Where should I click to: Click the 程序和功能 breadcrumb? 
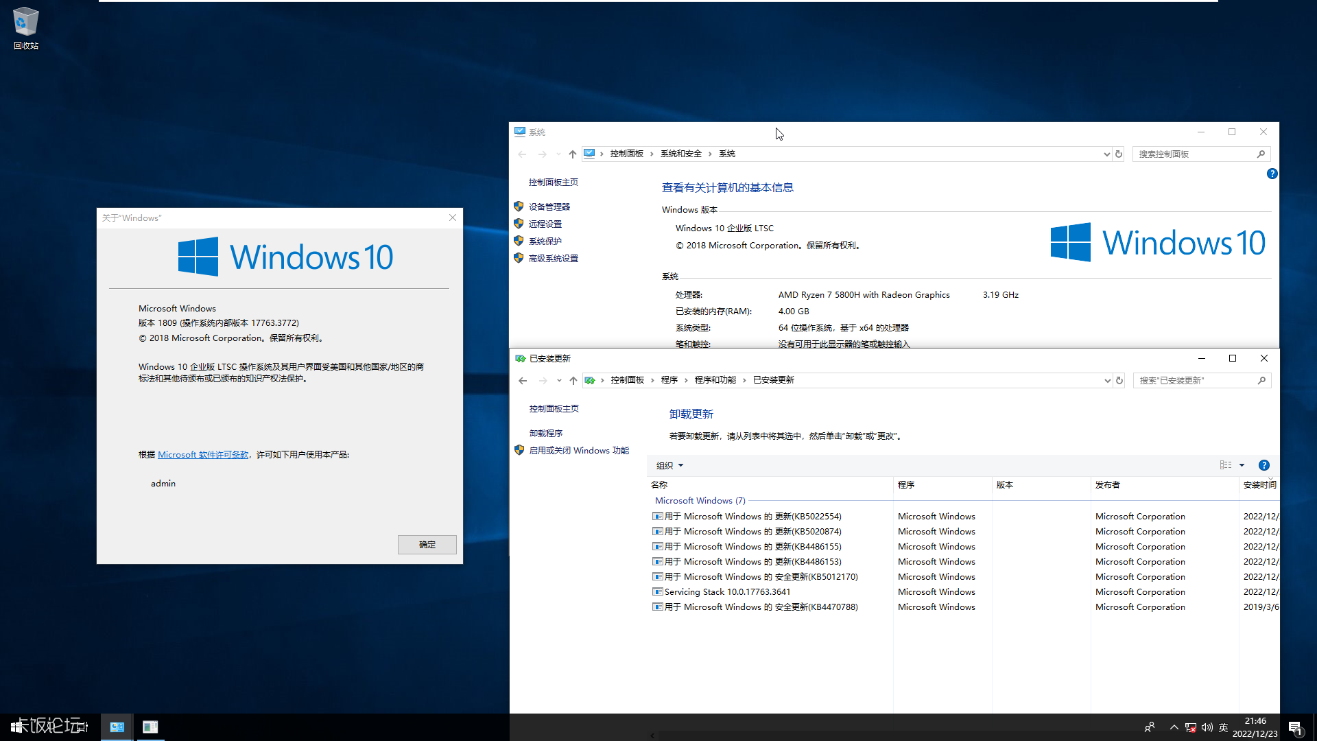pos(715,380)
